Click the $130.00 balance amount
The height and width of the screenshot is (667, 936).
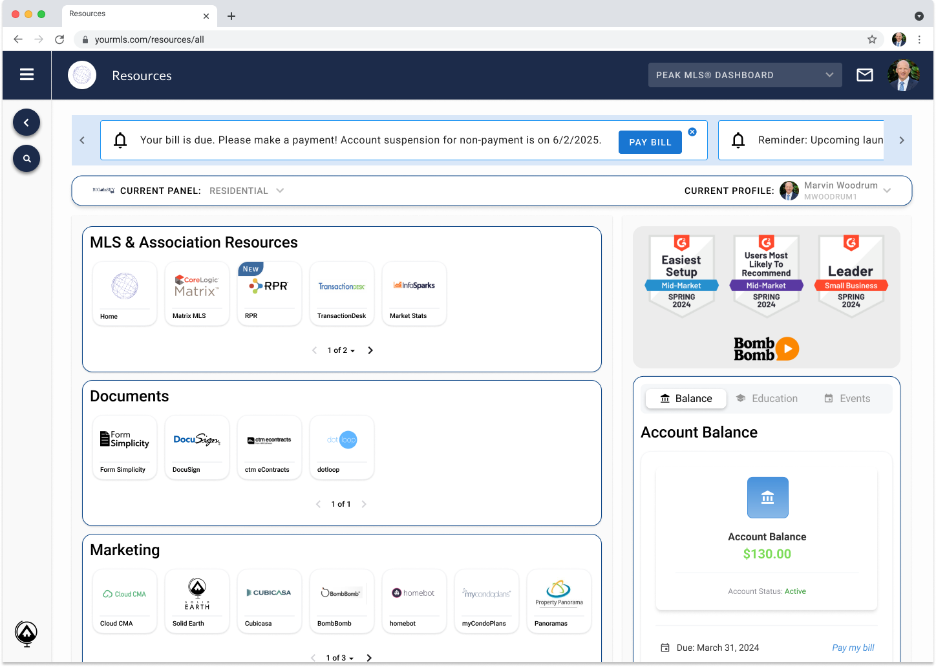[767, 554]
